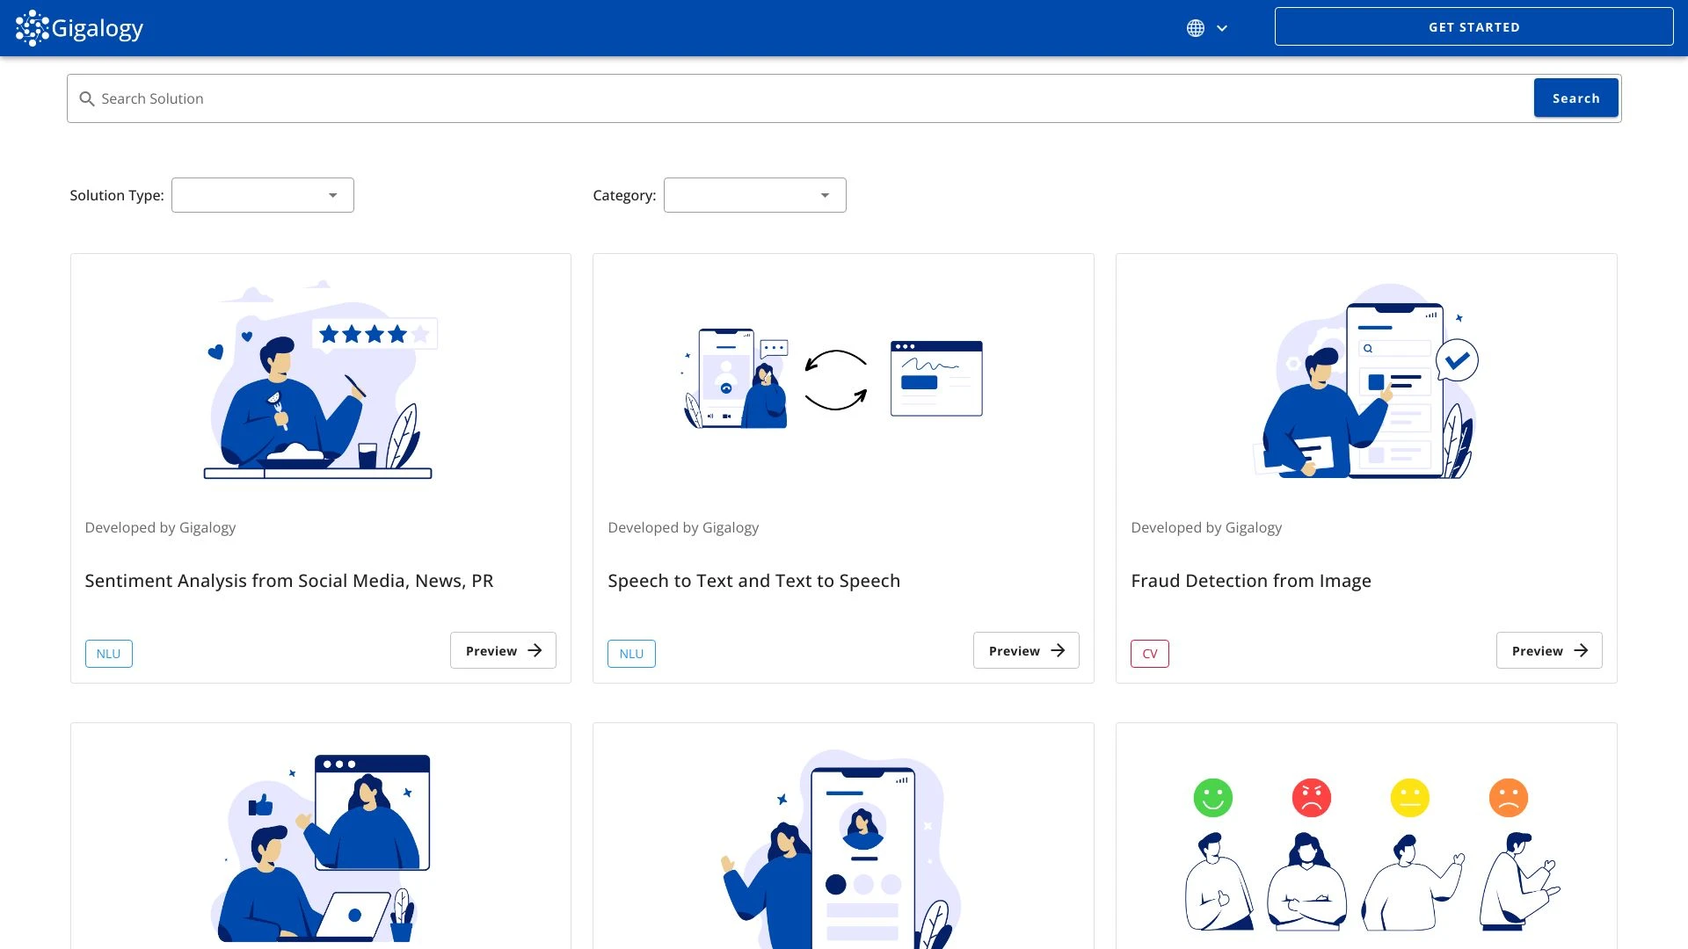1688x949 pixels.
Task: Click the magnifier icon in search bar
Action: click(x=87, y=99)
